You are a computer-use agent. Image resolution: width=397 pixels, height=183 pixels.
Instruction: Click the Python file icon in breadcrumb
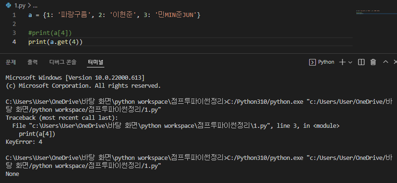click(x=8, y=5)
